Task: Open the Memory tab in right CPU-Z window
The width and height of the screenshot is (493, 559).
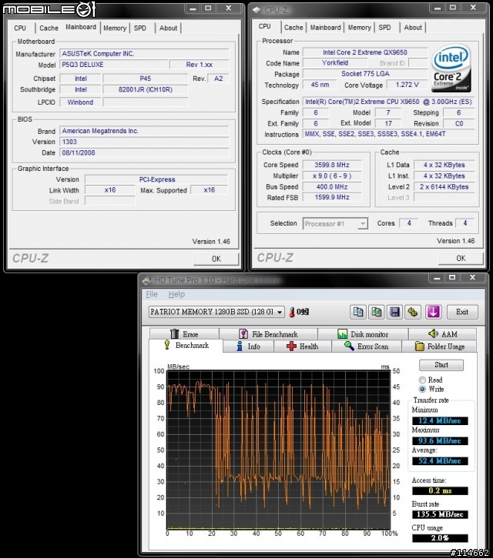Action: point(360,28)
